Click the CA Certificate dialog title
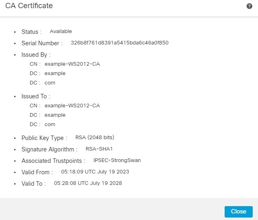 29,6
